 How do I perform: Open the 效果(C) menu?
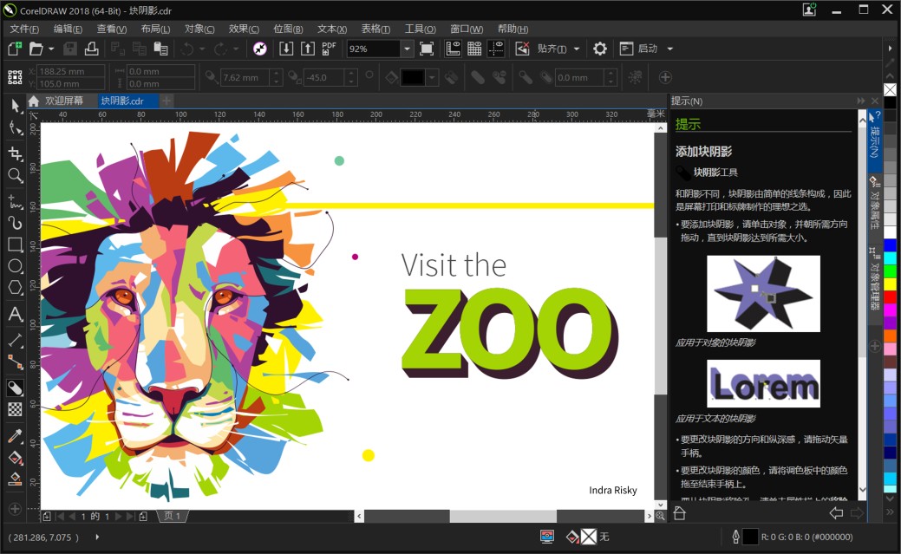[244, 29]
